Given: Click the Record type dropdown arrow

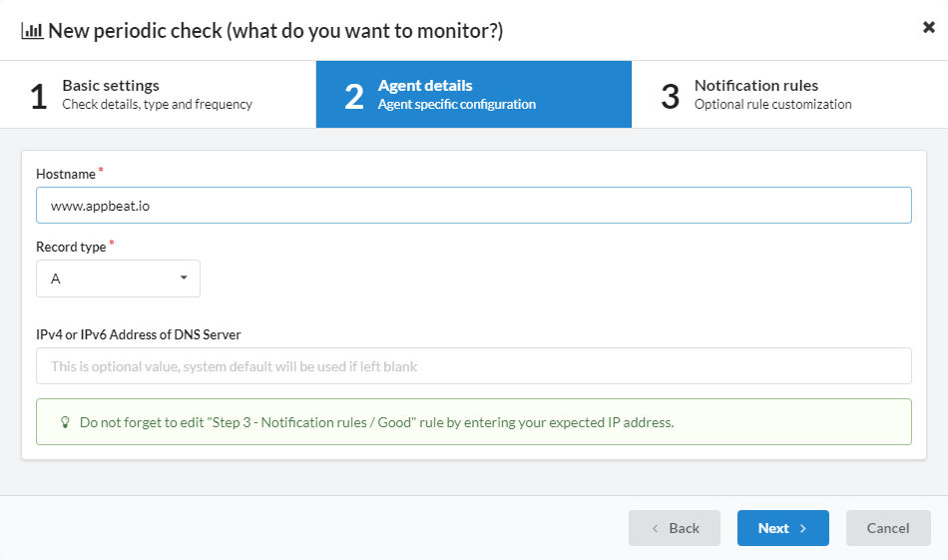Looking at the screenshot, I should 184,279.
